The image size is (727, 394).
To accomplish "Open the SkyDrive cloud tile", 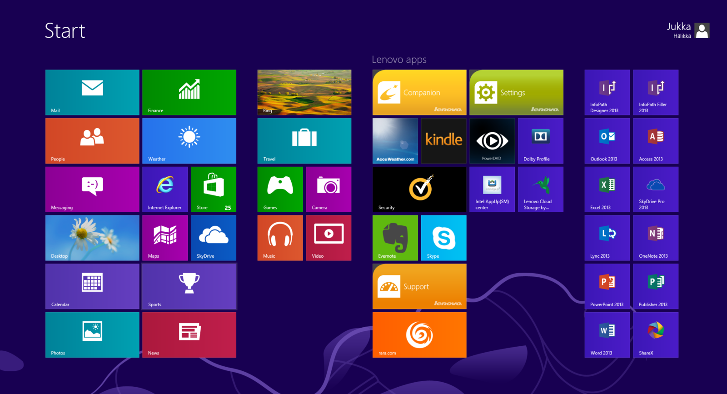I will [x=214, y=238].
